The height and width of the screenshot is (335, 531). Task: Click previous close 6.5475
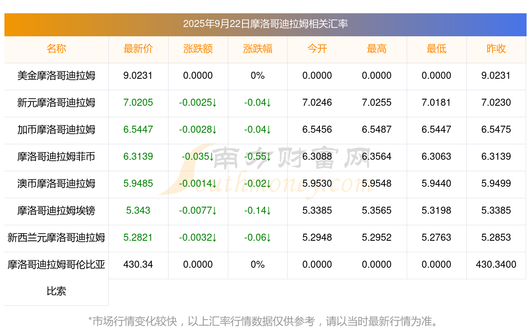(x=496, y=130)
